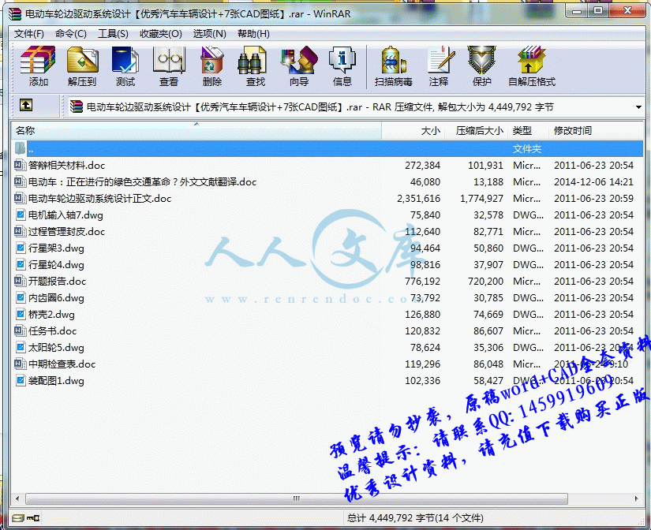Select the file 太阳轮5.dwg
This screenshot has height=530, width=651.
pyautogui.click(x=56, y=347)
